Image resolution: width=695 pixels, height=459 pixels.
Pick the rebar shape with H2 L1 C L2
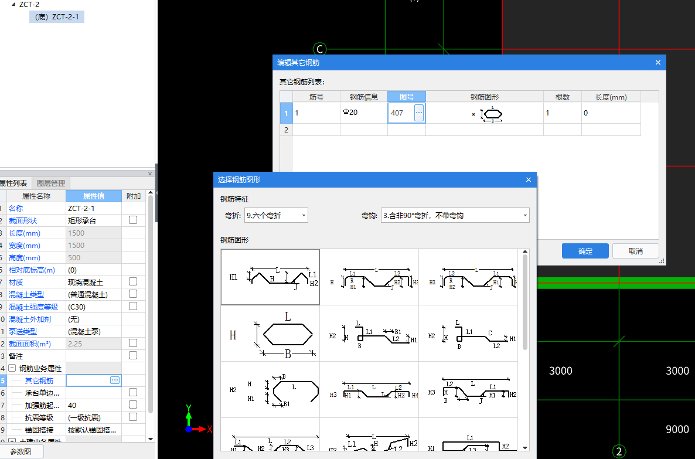468,333
